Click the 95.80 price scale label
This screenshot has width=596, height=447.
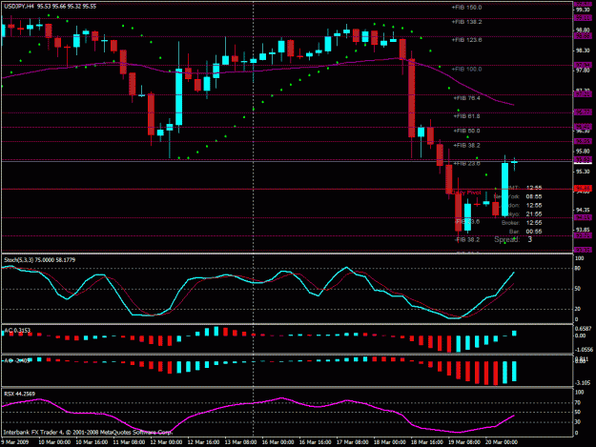pyautogui.click(x=583, y=152)
